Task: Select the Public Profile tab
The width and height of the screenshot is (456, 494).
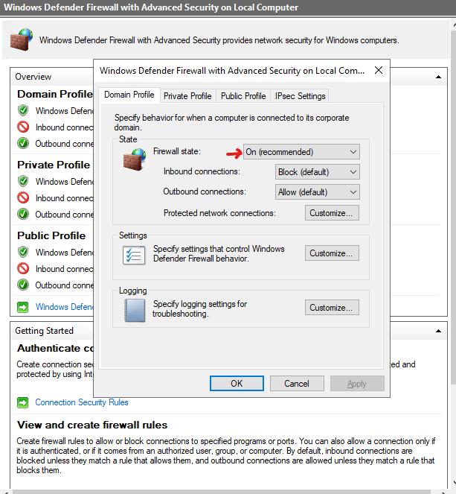Action: [243, 96]
